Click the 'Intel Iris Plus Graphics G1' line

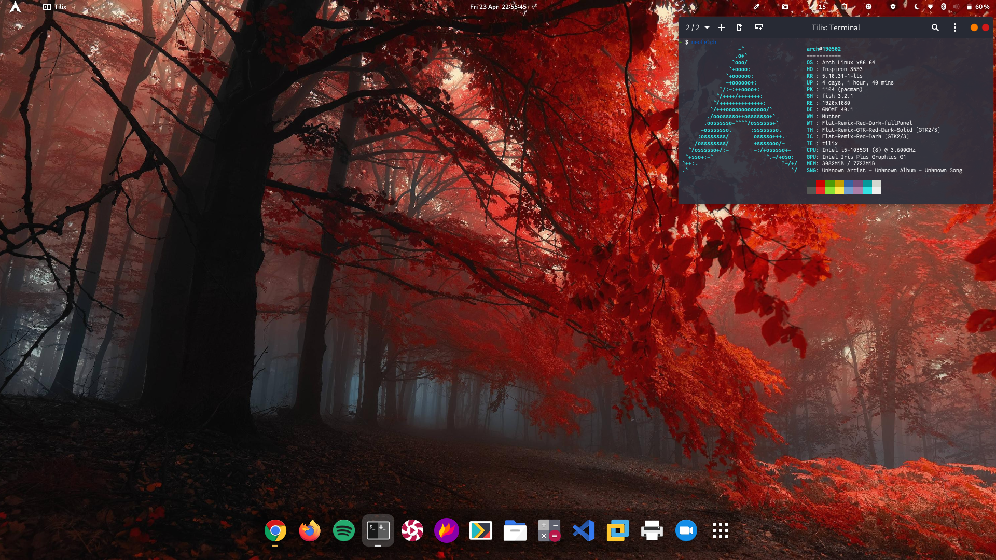tap(864, 157)
